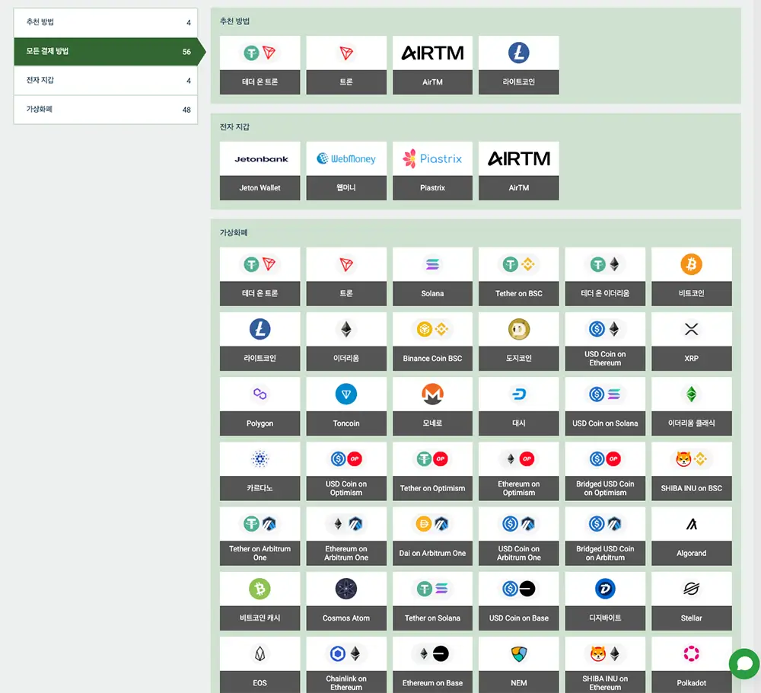
Task: Choose the 웹머니 WebMoney wallet
Action: tap(346, 171)
